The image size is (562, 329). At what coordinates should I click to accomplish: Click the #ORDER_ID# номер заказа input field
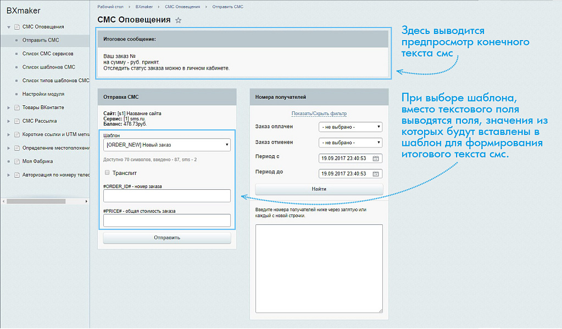coord(167,195)
